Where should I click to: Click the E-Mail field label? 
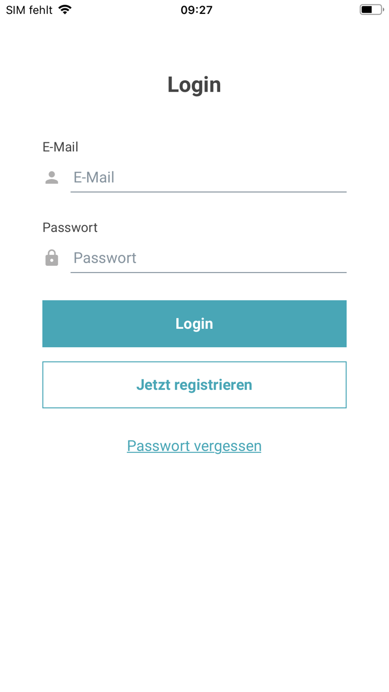61,147
